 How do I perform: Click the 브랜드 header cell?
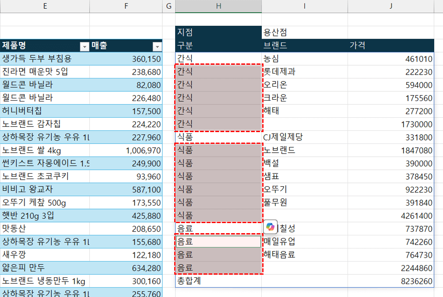pyautogui.click(x=304, y=45)
